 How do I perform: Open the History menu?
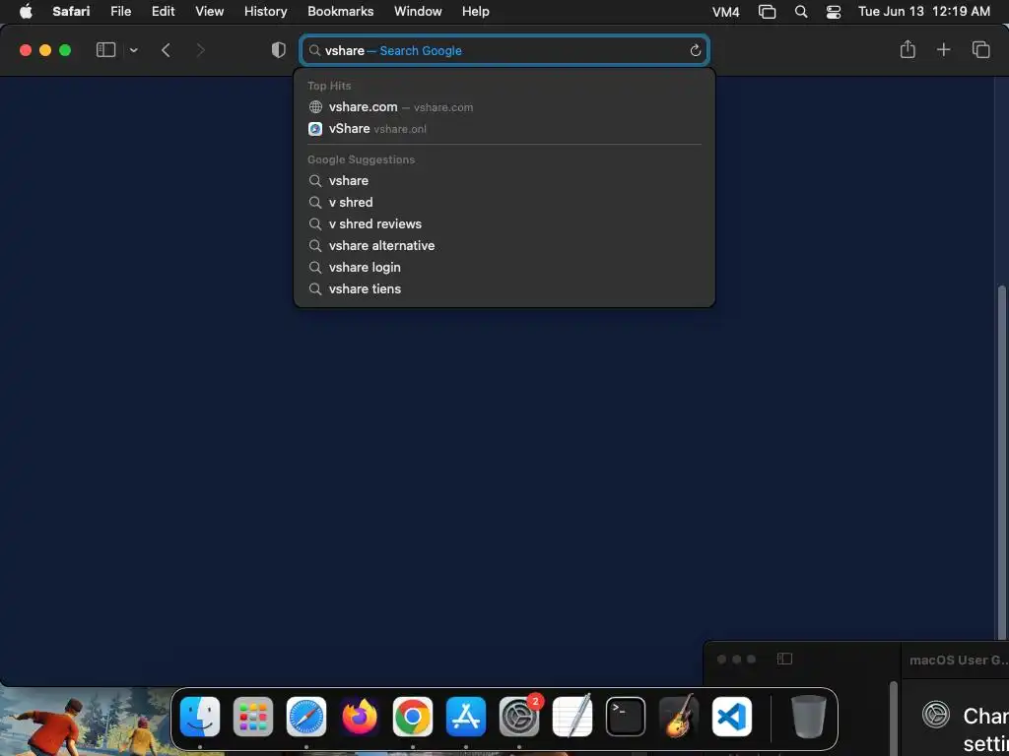point(265,12)
